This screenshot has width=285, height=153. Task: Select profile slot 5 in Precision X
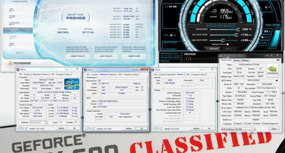tap(202, 59)
